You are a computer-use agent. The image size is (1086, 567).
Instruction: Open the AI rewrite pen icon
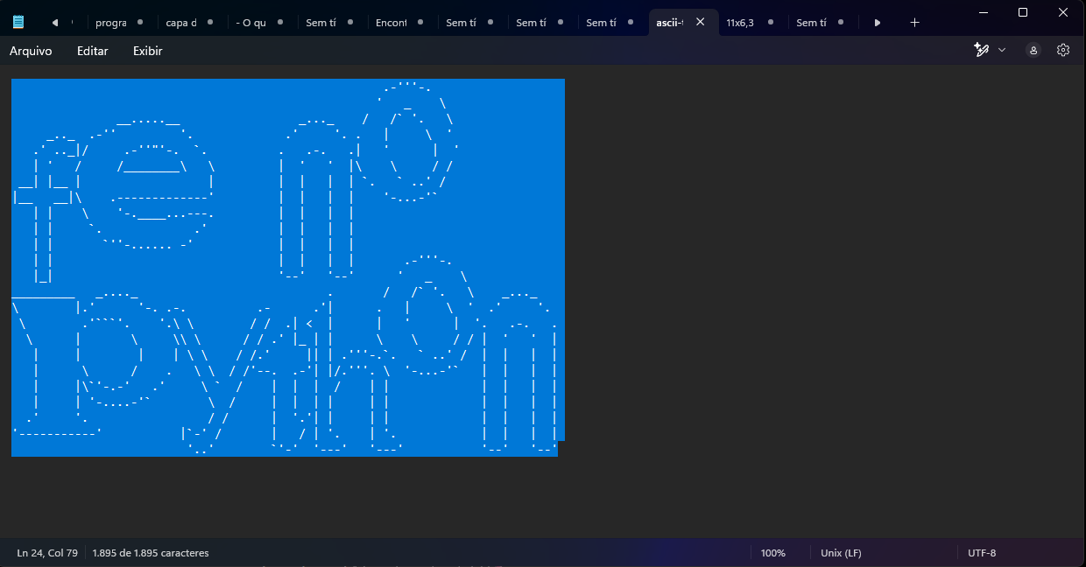coord(982,51)
